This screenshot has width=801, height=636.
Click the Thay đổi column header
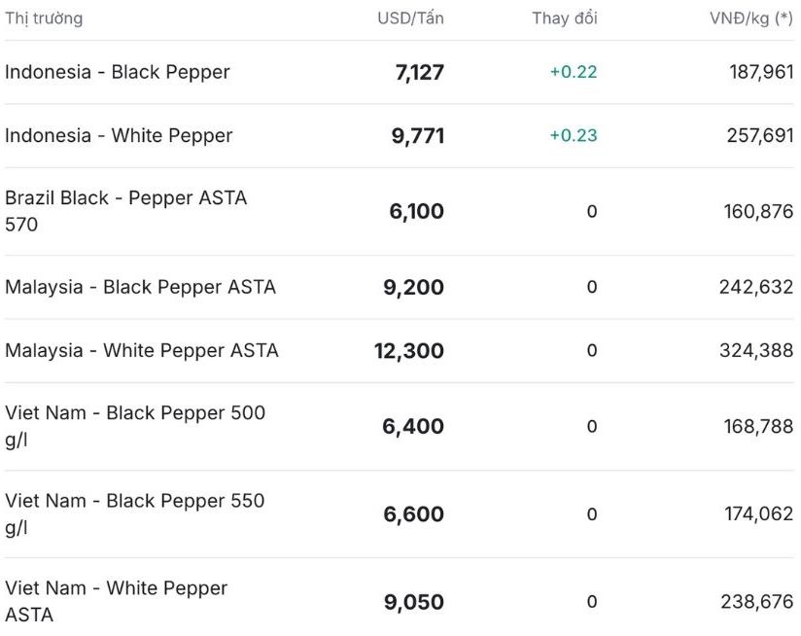(565, 18)
